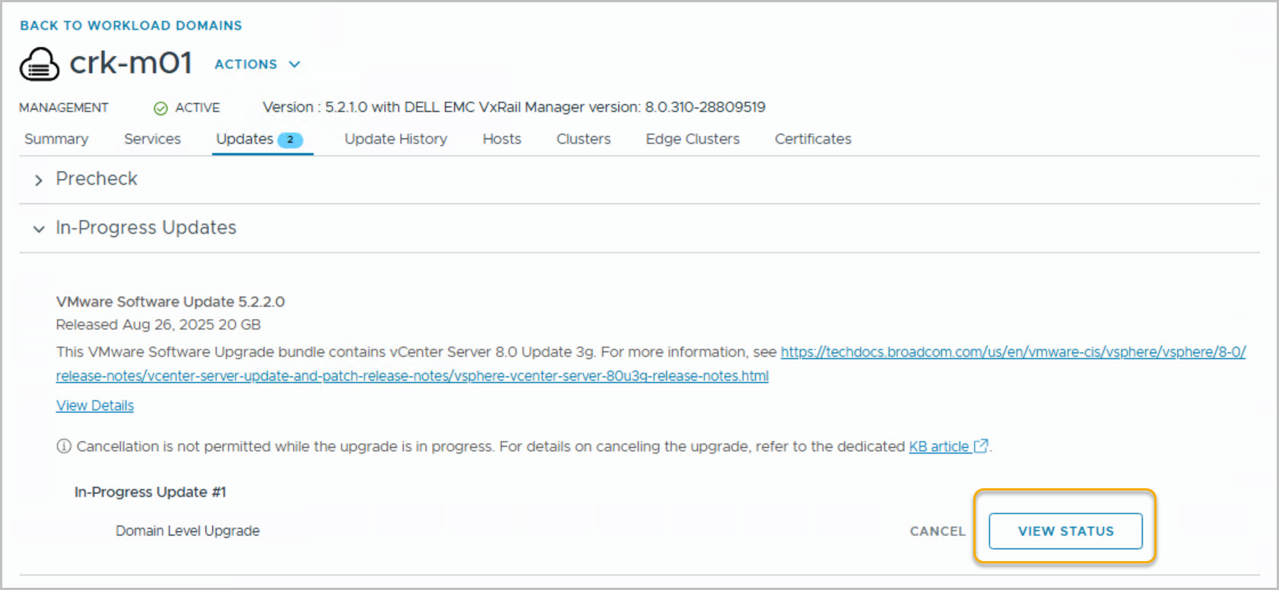This screenshot has width=1279, height=590.
Task: Click the cancellation info circle icon
Action: point(64,446)
